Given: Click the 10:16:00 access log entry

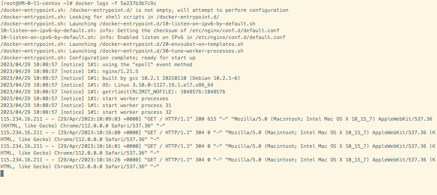Looking at the screenshot, I should 218,136.
